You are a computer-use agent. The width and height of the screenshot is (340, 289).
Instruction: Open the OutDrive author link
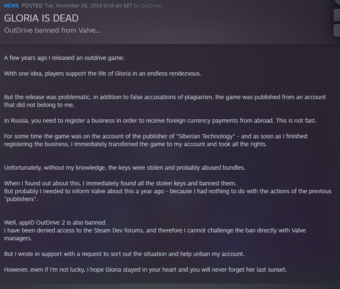coord(151,6)
